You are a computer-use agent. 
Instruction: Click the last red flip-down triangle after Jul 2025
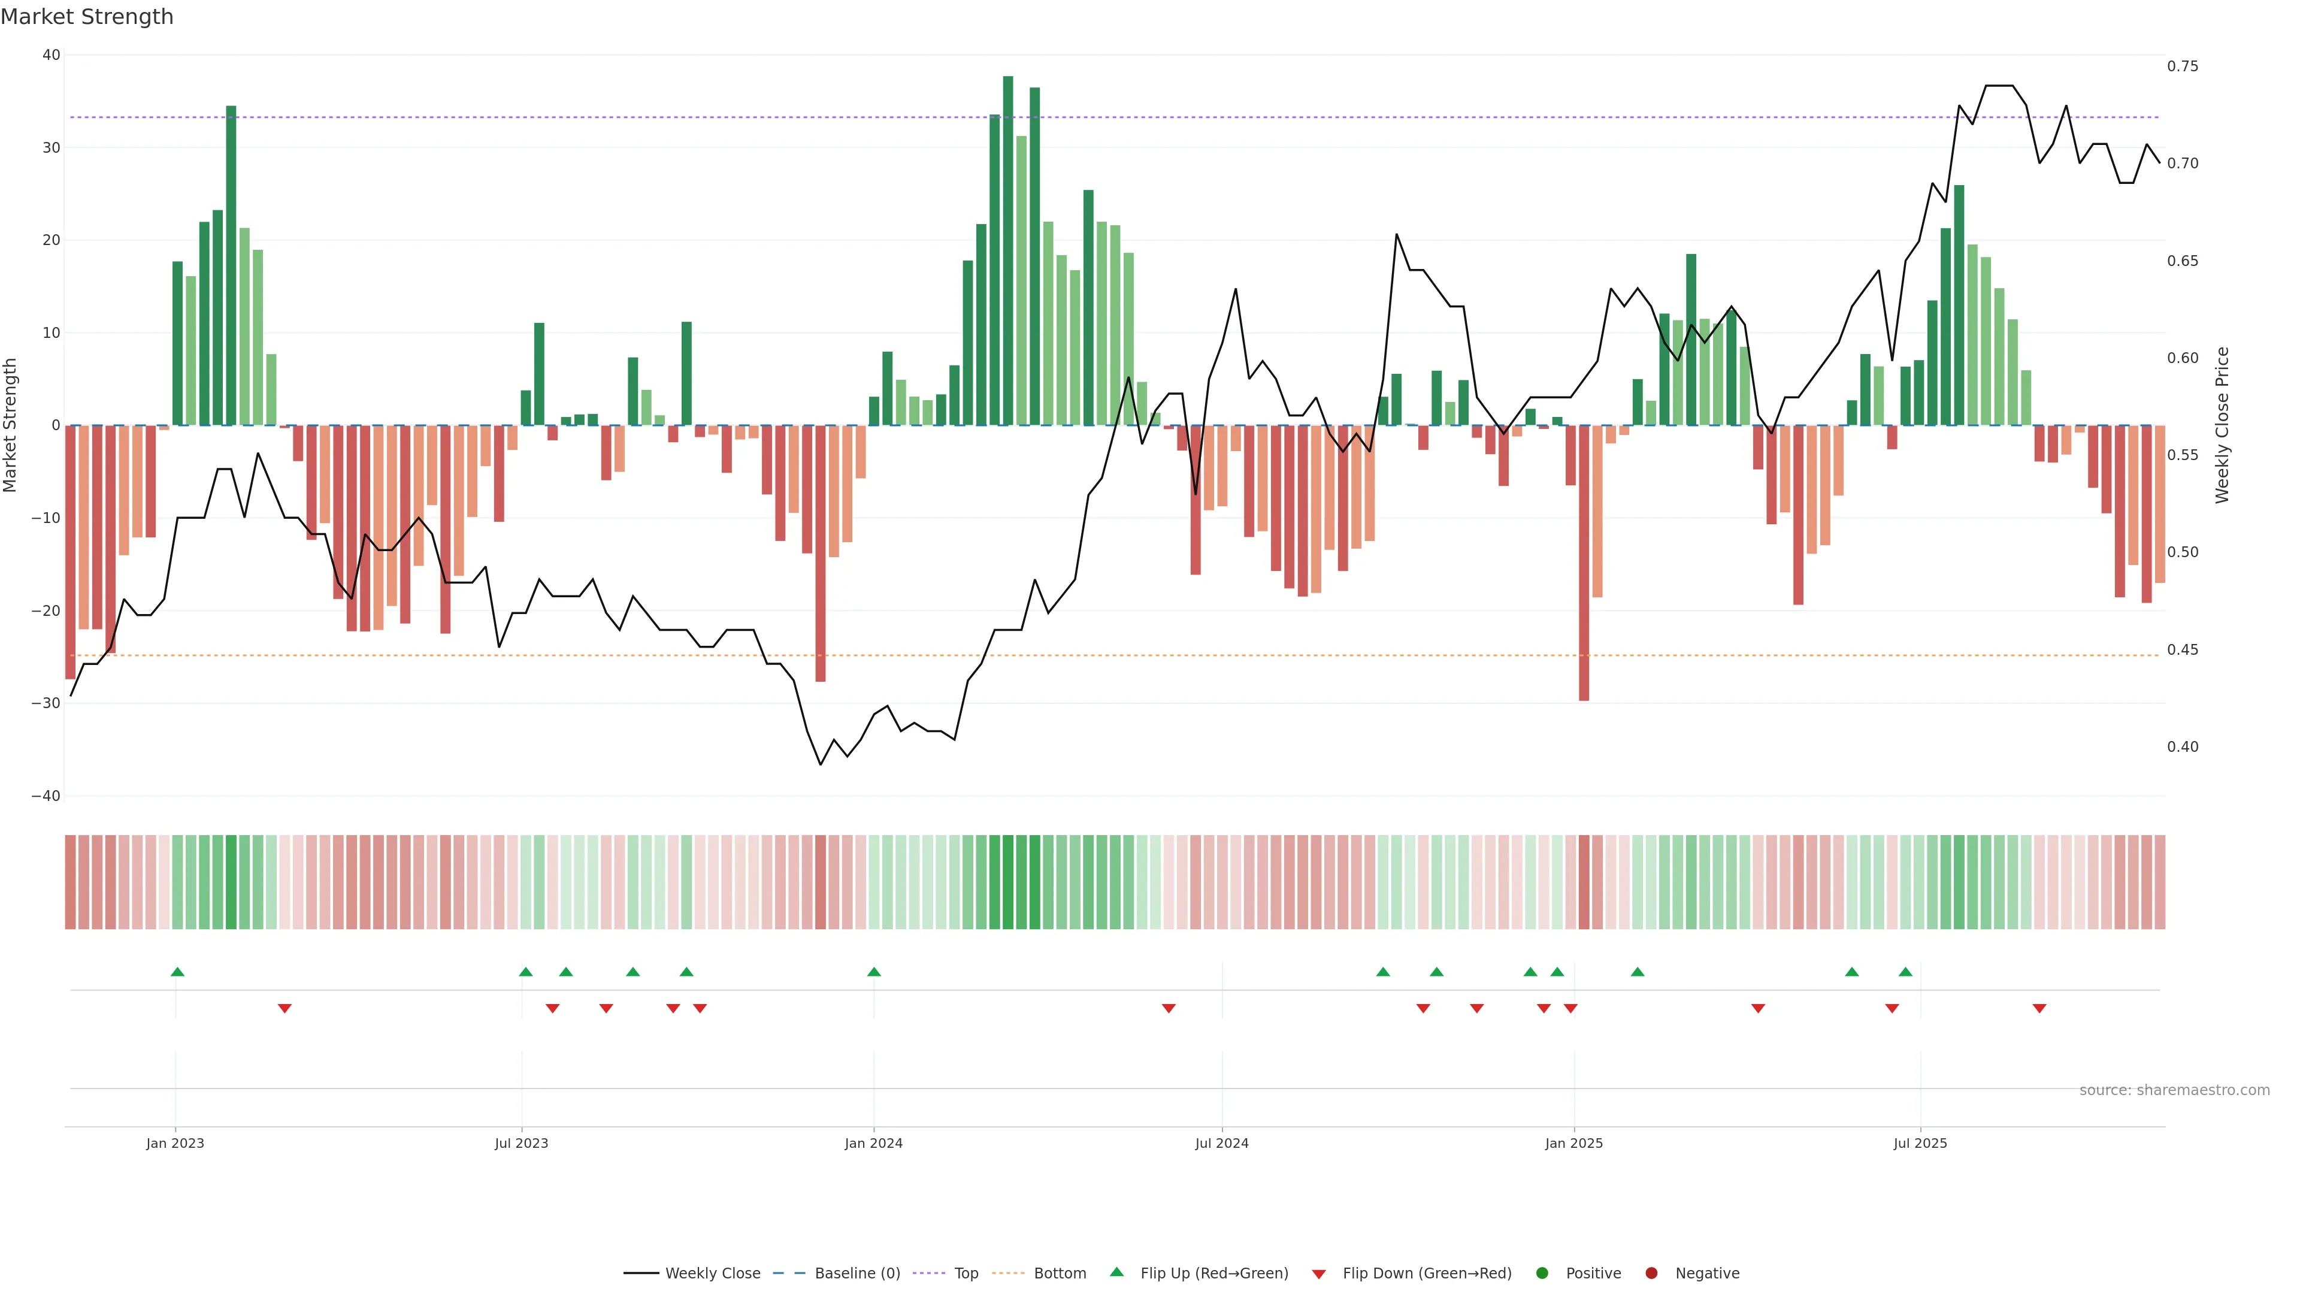coord(2039,1008)
